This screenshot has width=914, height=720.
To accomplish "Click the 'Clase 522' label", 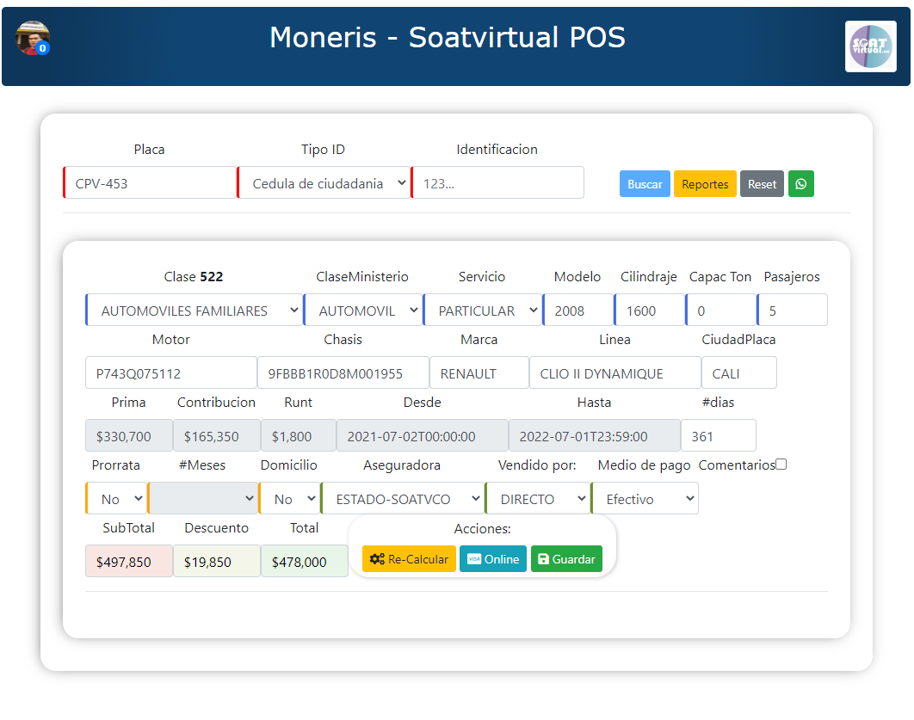I will [193, 277].
